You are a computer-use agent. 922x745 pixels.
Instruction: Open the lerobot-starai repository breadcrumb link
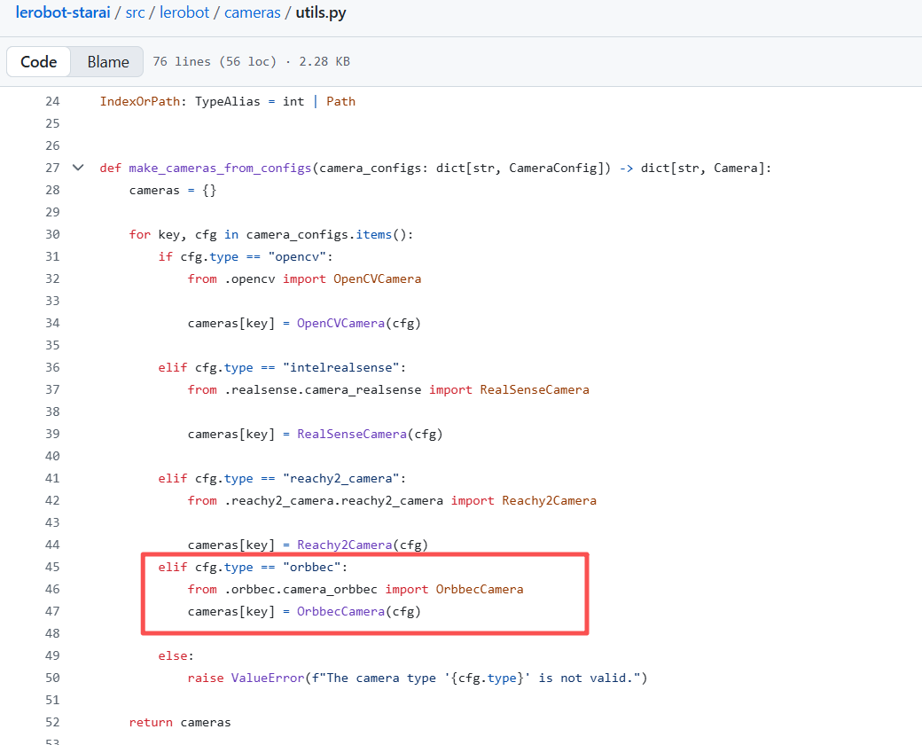click(62, 15)
